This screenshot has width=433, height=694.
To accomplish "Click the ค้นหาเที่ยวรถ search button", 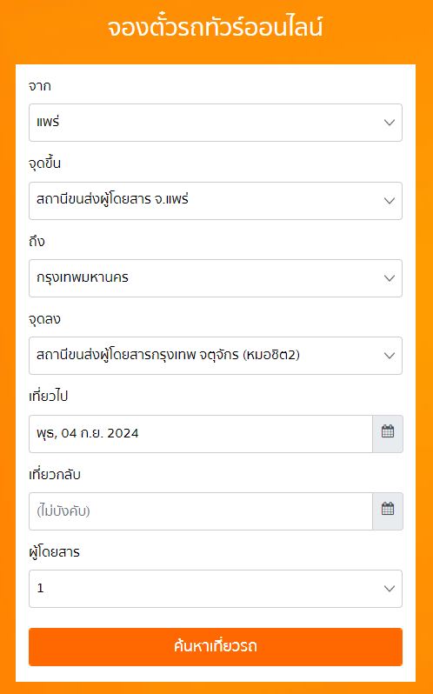I will pyautogui.click(x=216, y=647).
